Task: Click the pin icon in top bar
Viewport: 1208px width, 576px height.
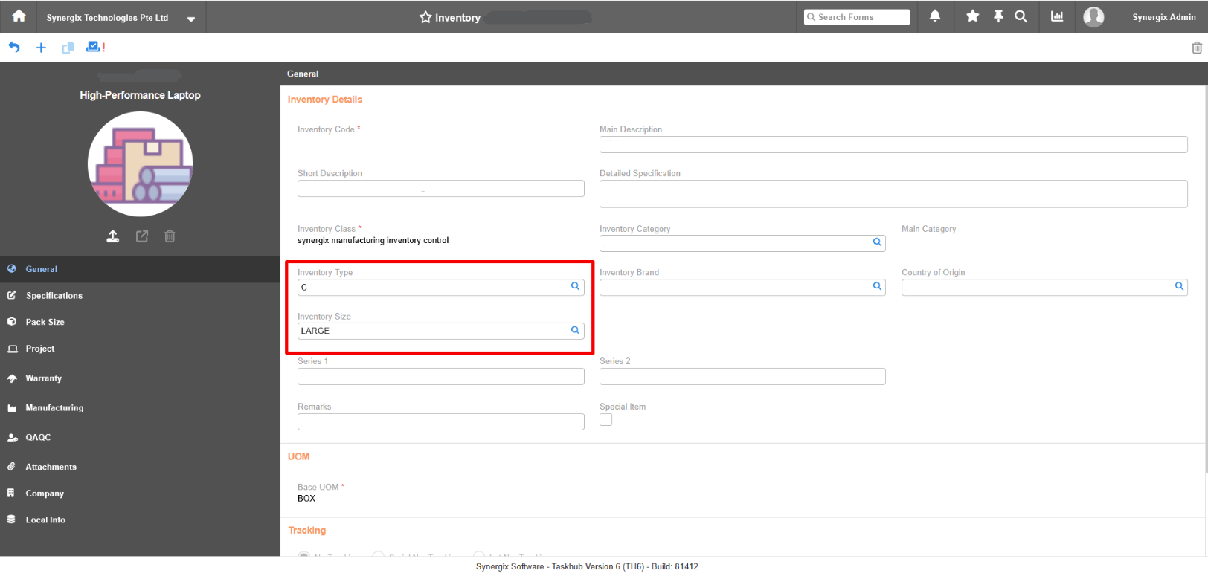Action: (x=998, y=16)
